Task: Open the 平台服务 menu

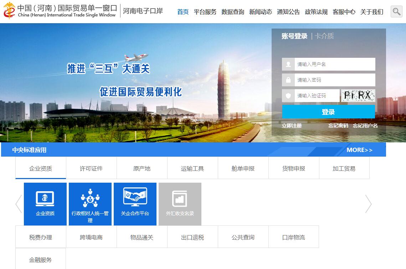Action: pyautogui.click(x=205, y=12)
